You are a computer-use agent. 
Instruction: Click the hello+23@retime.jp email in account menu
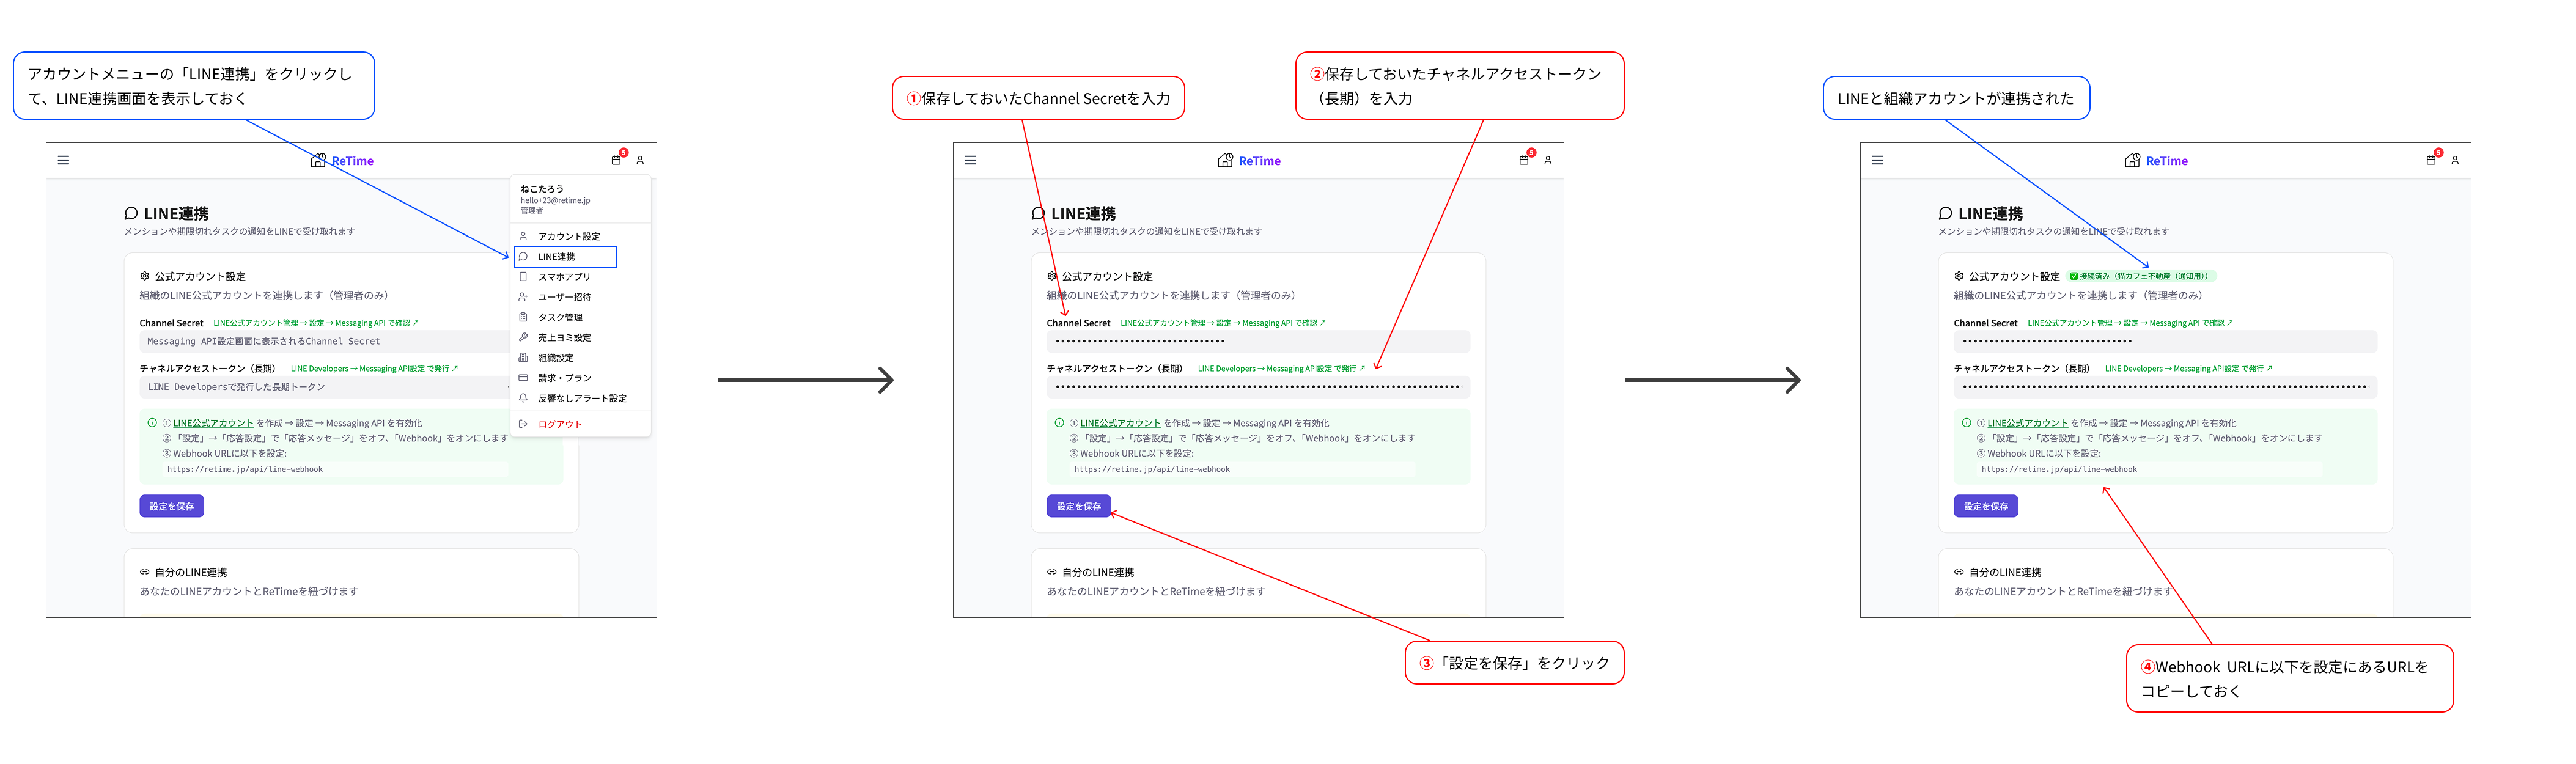point(555,200)
